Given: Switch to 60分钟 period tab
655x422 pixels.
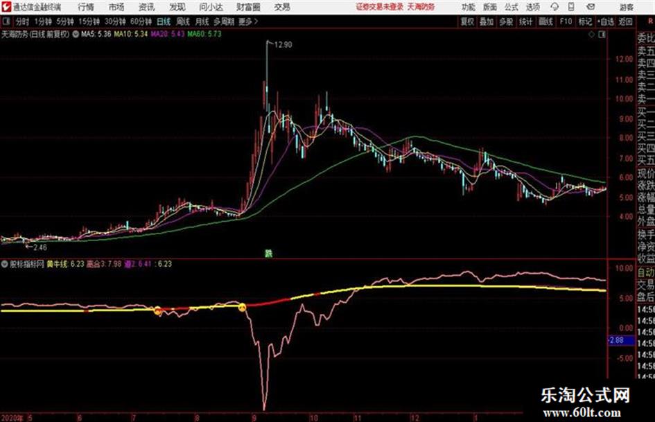Looking at the screenshot, I should pos(141,21).
